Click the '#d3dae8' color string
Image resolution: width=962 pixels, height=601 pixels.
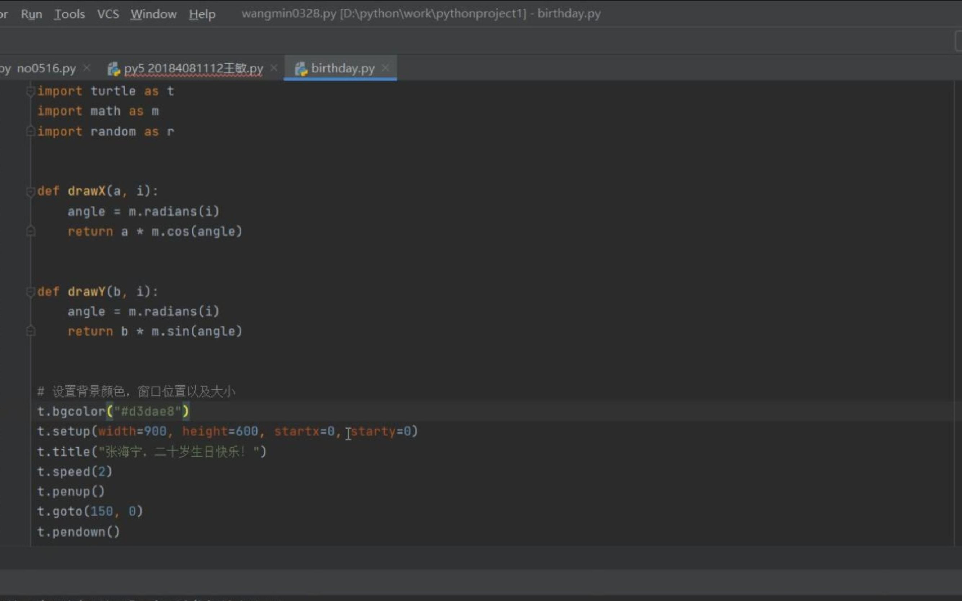point(147,411)
